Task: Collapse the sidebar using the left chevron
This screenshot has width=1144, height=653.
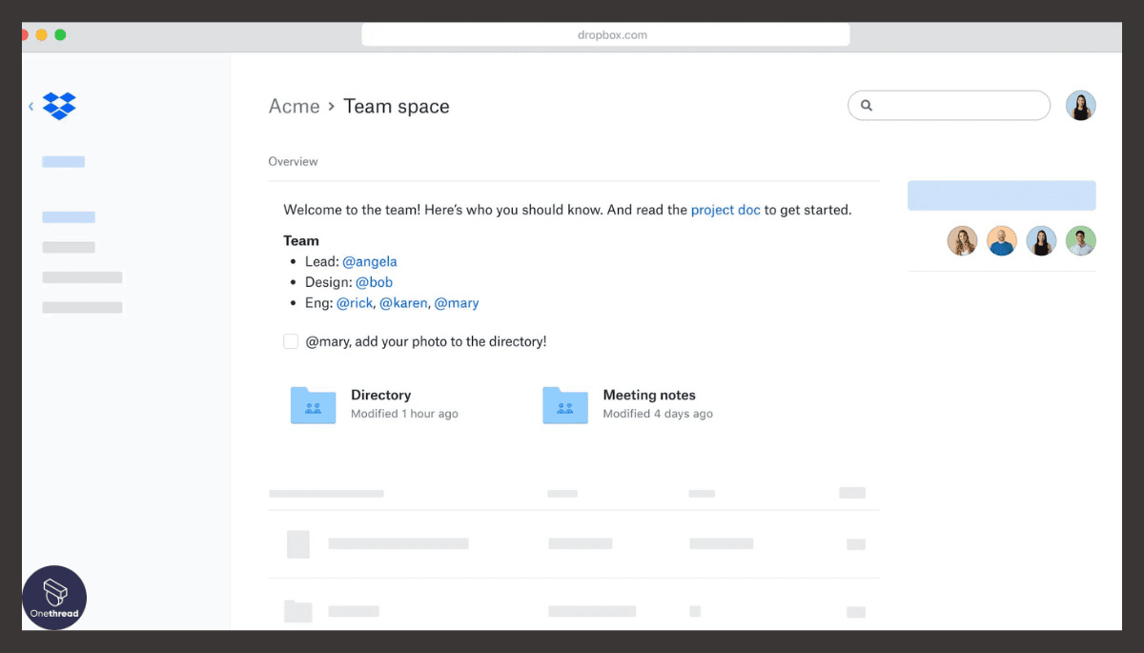Action: [31, 107]
